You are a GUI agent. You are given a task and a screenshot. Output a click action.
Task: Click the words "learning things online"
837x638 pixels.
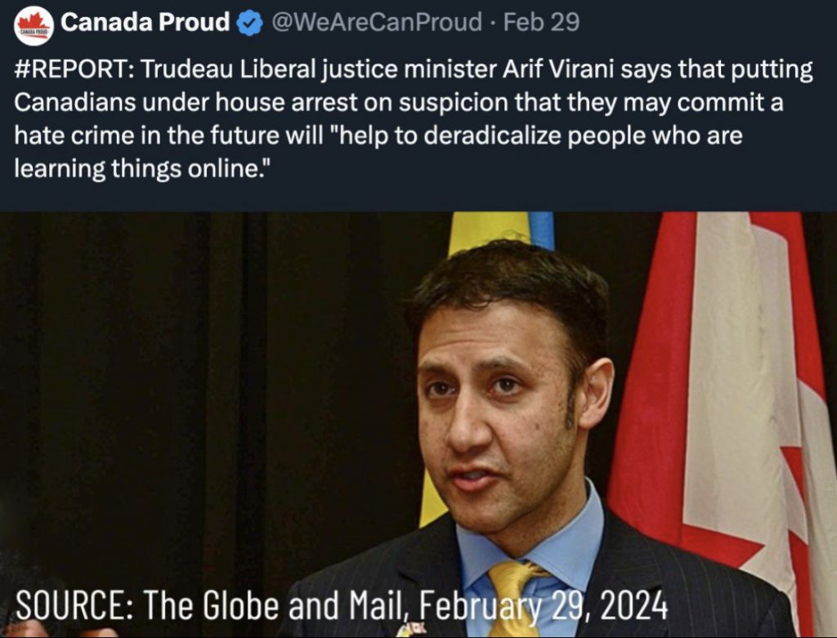pos(137,169)
